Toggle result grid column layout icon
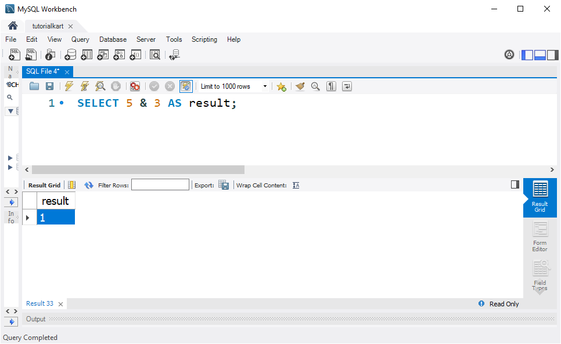This screenshot has width=561, height=344. pos(72,184)
